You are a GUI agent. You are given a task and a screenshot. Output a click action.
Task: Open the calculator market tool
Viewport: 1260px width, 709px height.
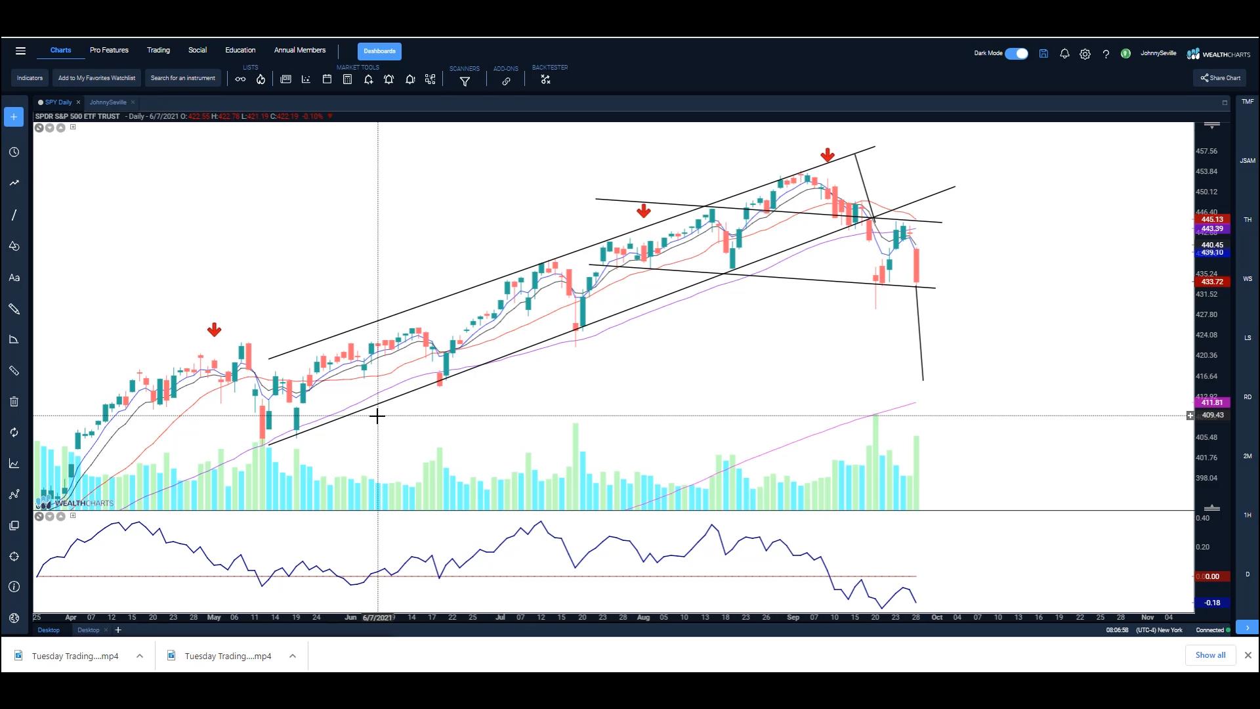(348, 79)
